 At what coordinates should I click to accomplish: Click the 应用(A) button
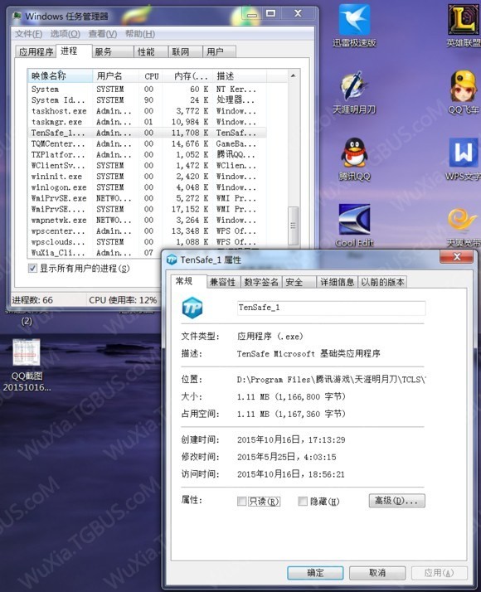pos(439,573)
